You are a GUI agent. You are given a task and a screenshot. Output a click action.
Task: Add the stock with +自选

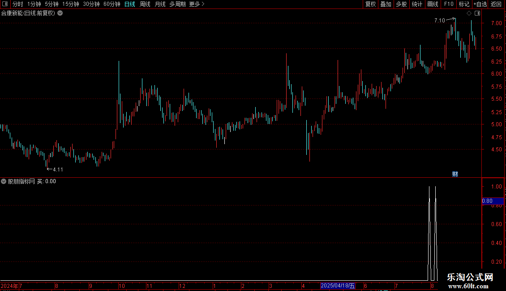tap(480, 4)
